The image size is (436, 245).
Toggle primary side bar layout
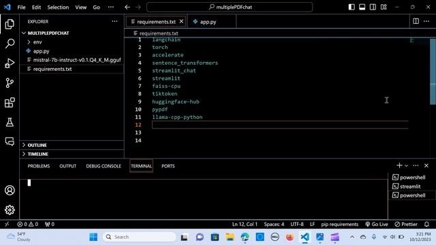(x=352, y=7)
